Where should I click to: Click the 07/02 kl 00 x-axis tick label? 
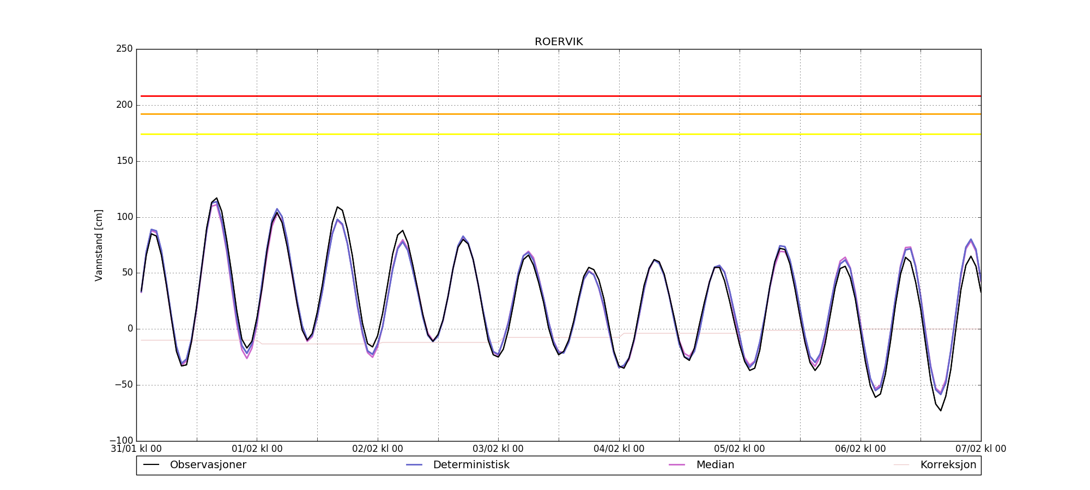click(x=980, y=449)
